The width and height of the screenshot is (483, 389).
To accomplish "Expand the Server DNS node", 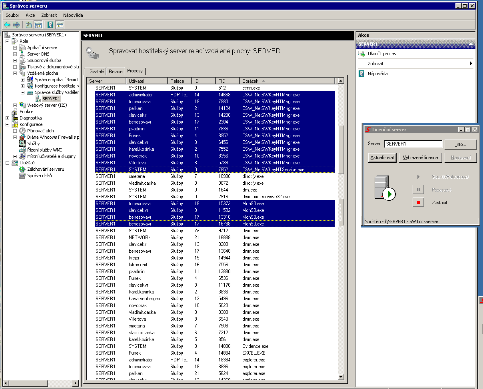I will [x=15, y=54].
